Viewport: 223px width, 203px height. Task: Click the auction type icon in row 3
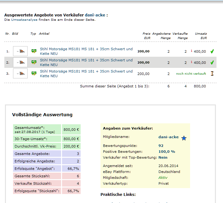pyautogui.click(x=34, y=73)
